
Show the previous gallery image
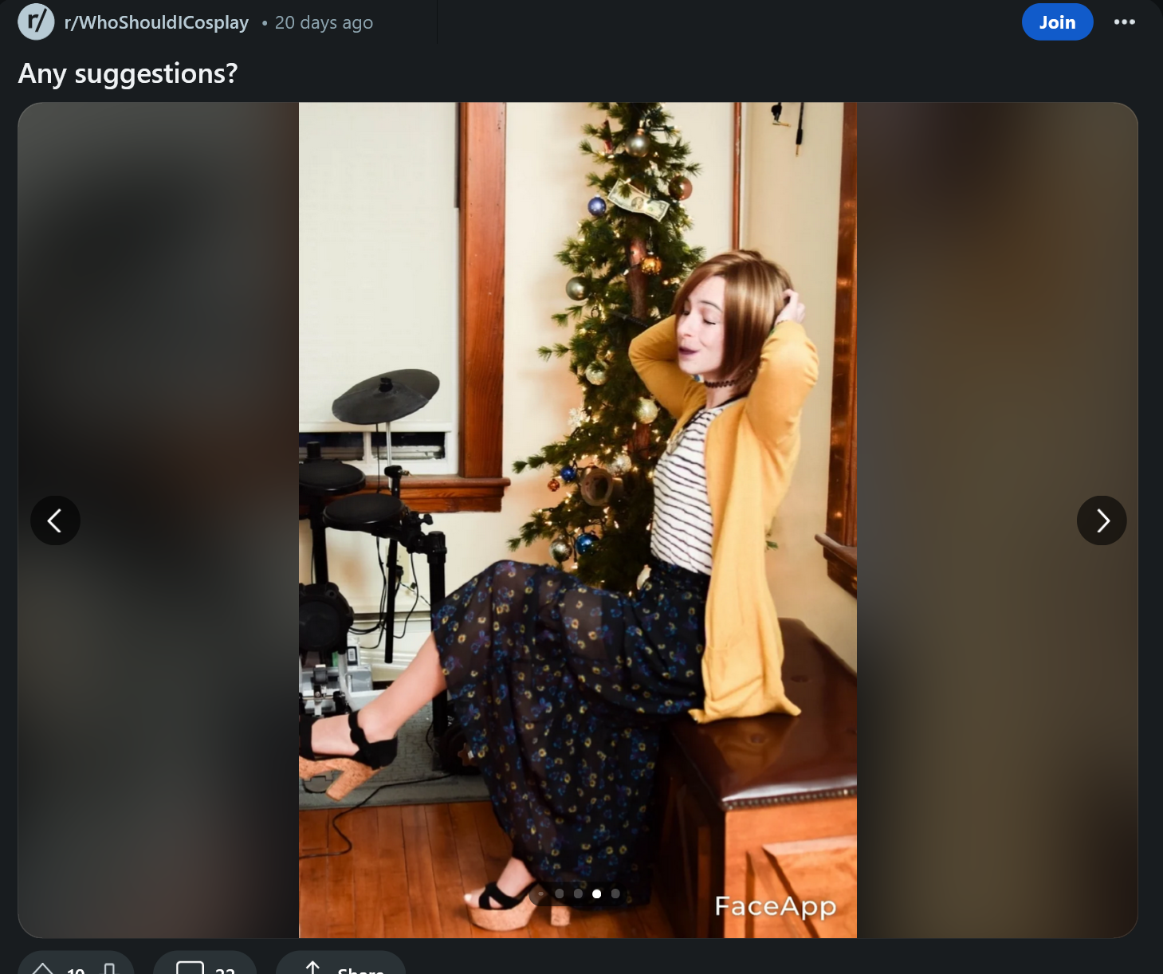click(x=55, y=520)
